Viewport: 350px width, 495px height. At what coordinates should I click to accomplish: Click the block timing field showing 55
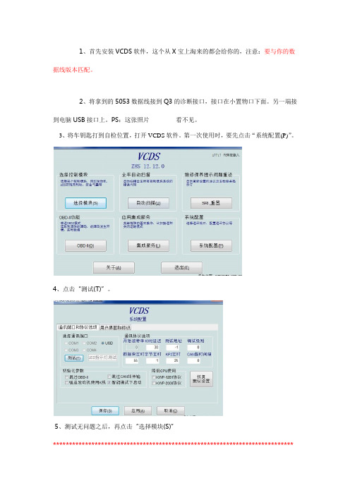pos(132,360)
